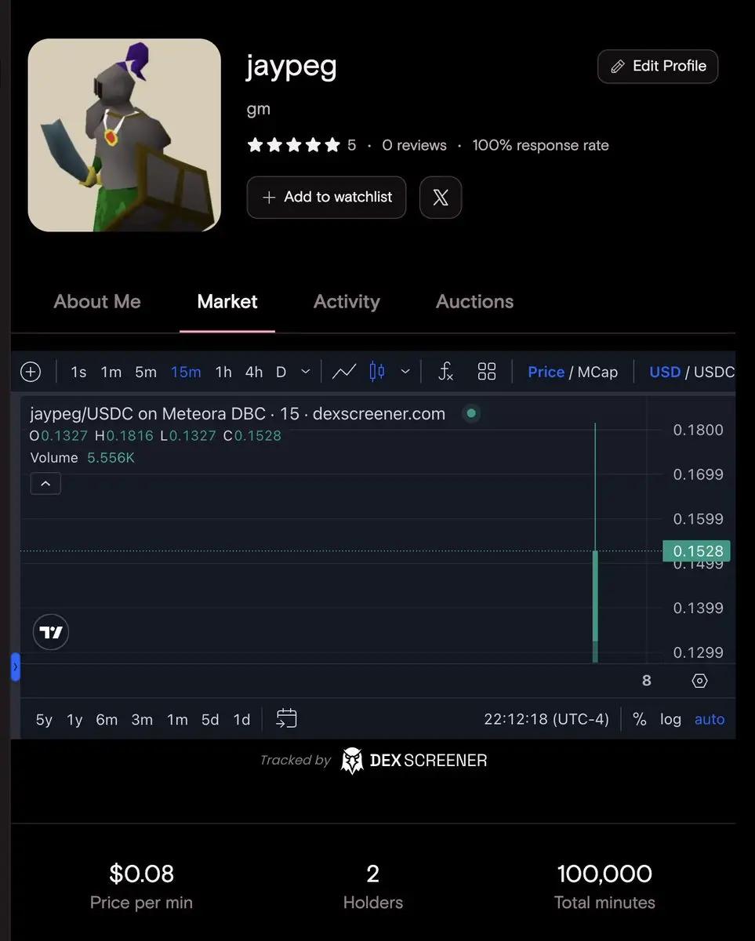Click the $0.08 price per min value
The height and width of the screenshot is (941, 755).
(x=141, y=874)
